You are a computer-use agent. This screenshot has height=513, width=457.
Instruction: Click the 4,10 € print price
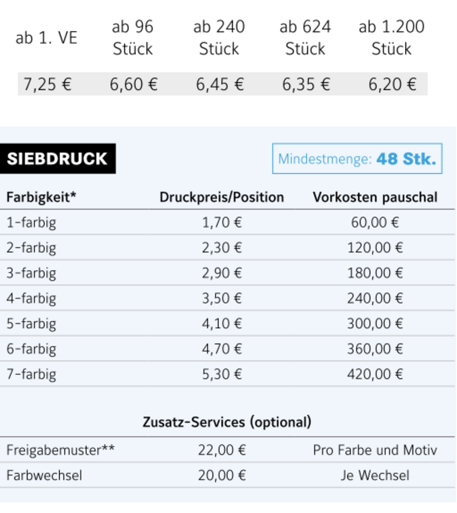click(222, 324)
